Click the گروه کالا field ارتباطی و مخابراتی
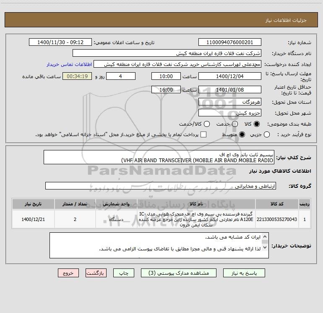 click(161, 186)
